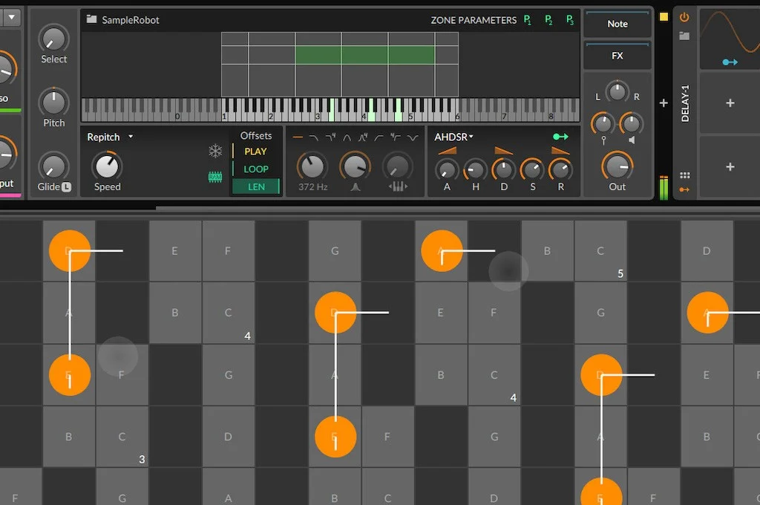Click the Out volume knob
This screenshot has height=505, width=760.
coord(617,166)
